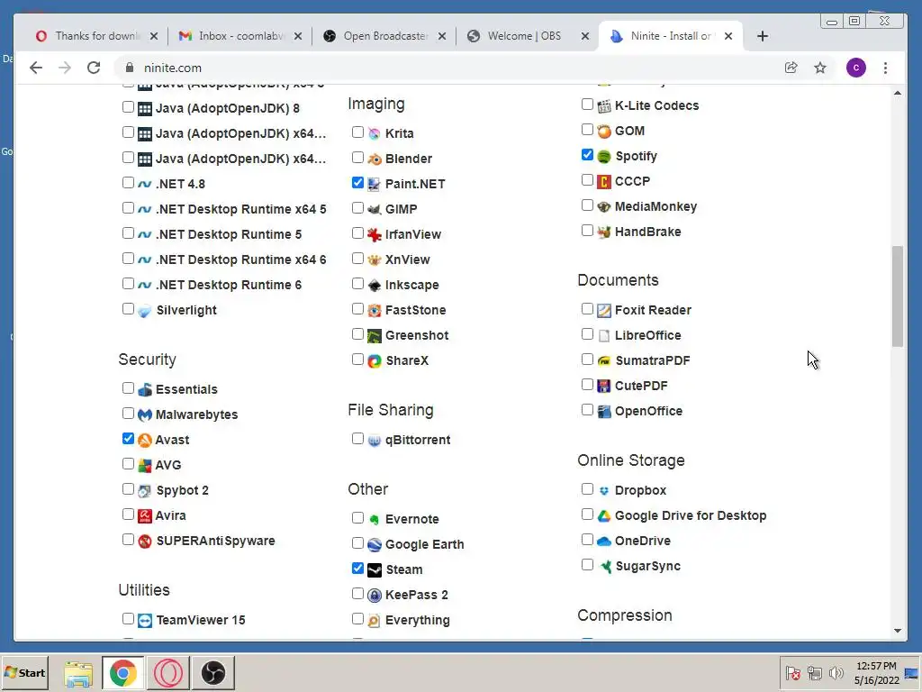Click the Avast orange icon
Image resolution: width=922 pixels, height=692 pixels.
coord(145,440)
